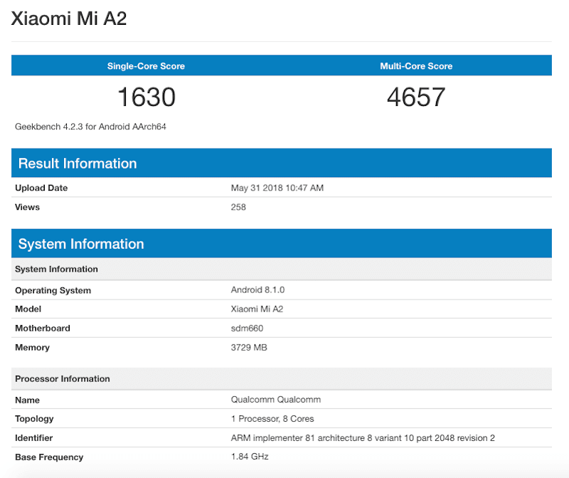Click the Topology label

pyautogui.click(x=34, y=419)
